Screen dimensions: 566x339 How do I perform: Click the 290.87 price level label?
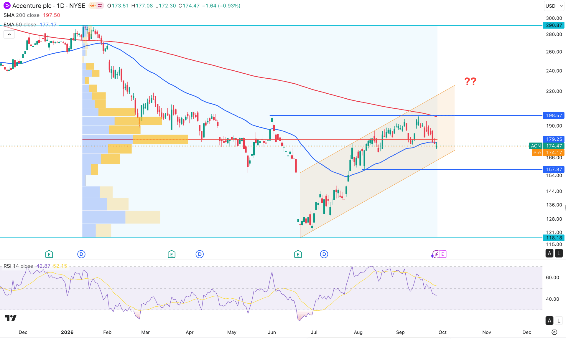point(554,25)
